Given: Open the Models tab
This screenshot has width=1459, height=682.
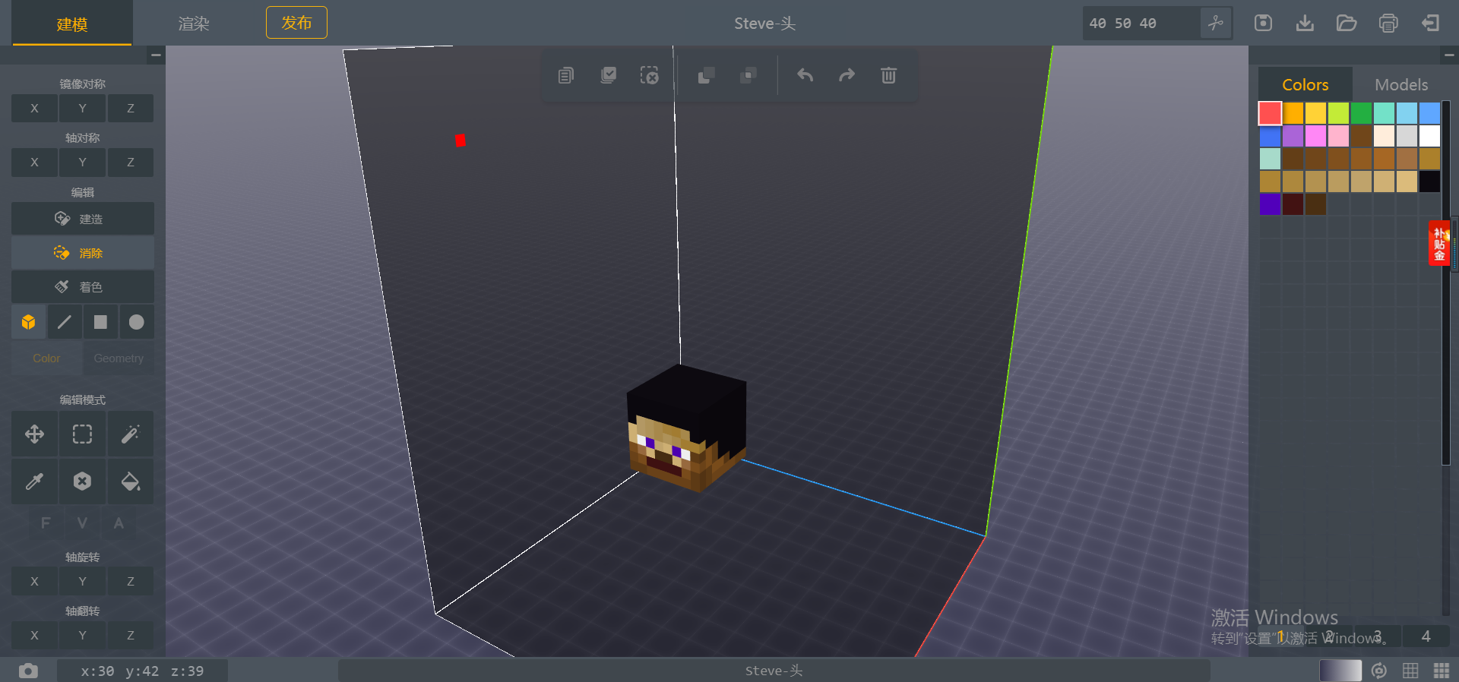Looking at the screenshot, I should [x=1401, y=84].
